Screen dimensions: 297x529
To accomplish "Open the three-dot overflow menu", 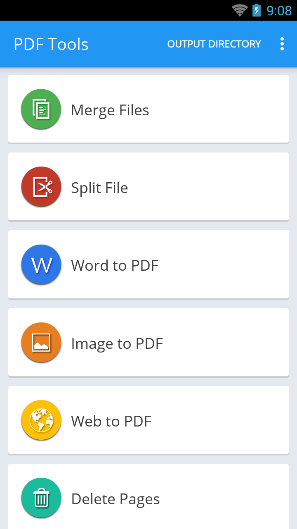I will pyautogui.click(x=282, y=44).
